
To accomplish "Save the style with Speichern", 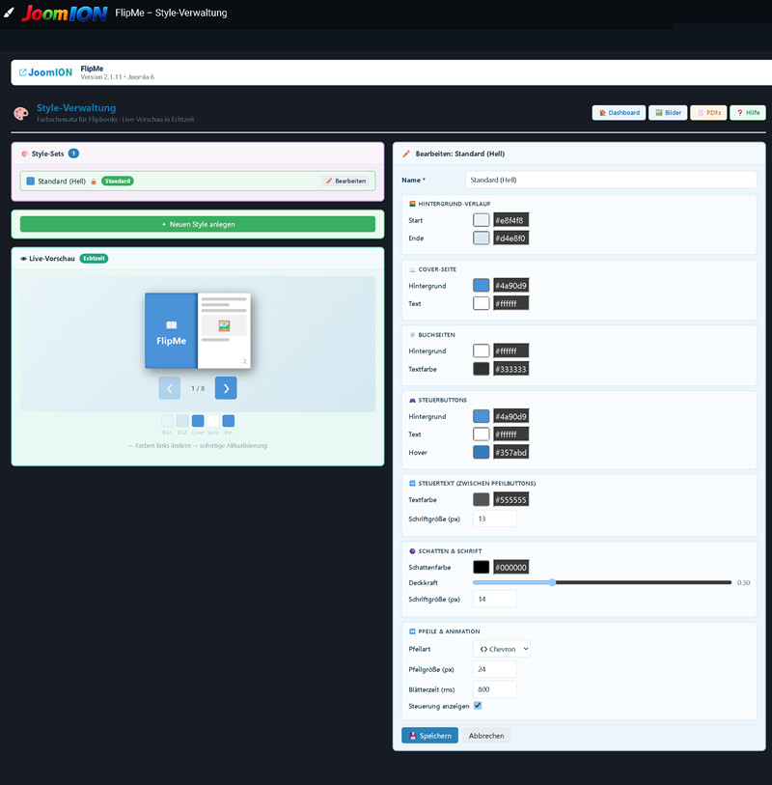I will 429,736.
